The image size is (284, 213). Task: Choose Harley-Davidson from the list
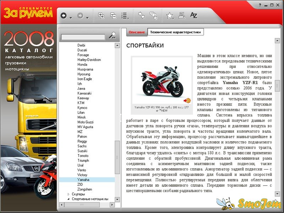pyautogui.click(x=89, y=60)
